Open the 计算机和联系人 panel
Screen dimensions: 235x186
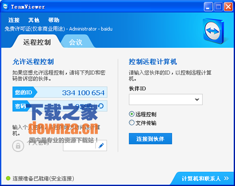coord(202,178)
